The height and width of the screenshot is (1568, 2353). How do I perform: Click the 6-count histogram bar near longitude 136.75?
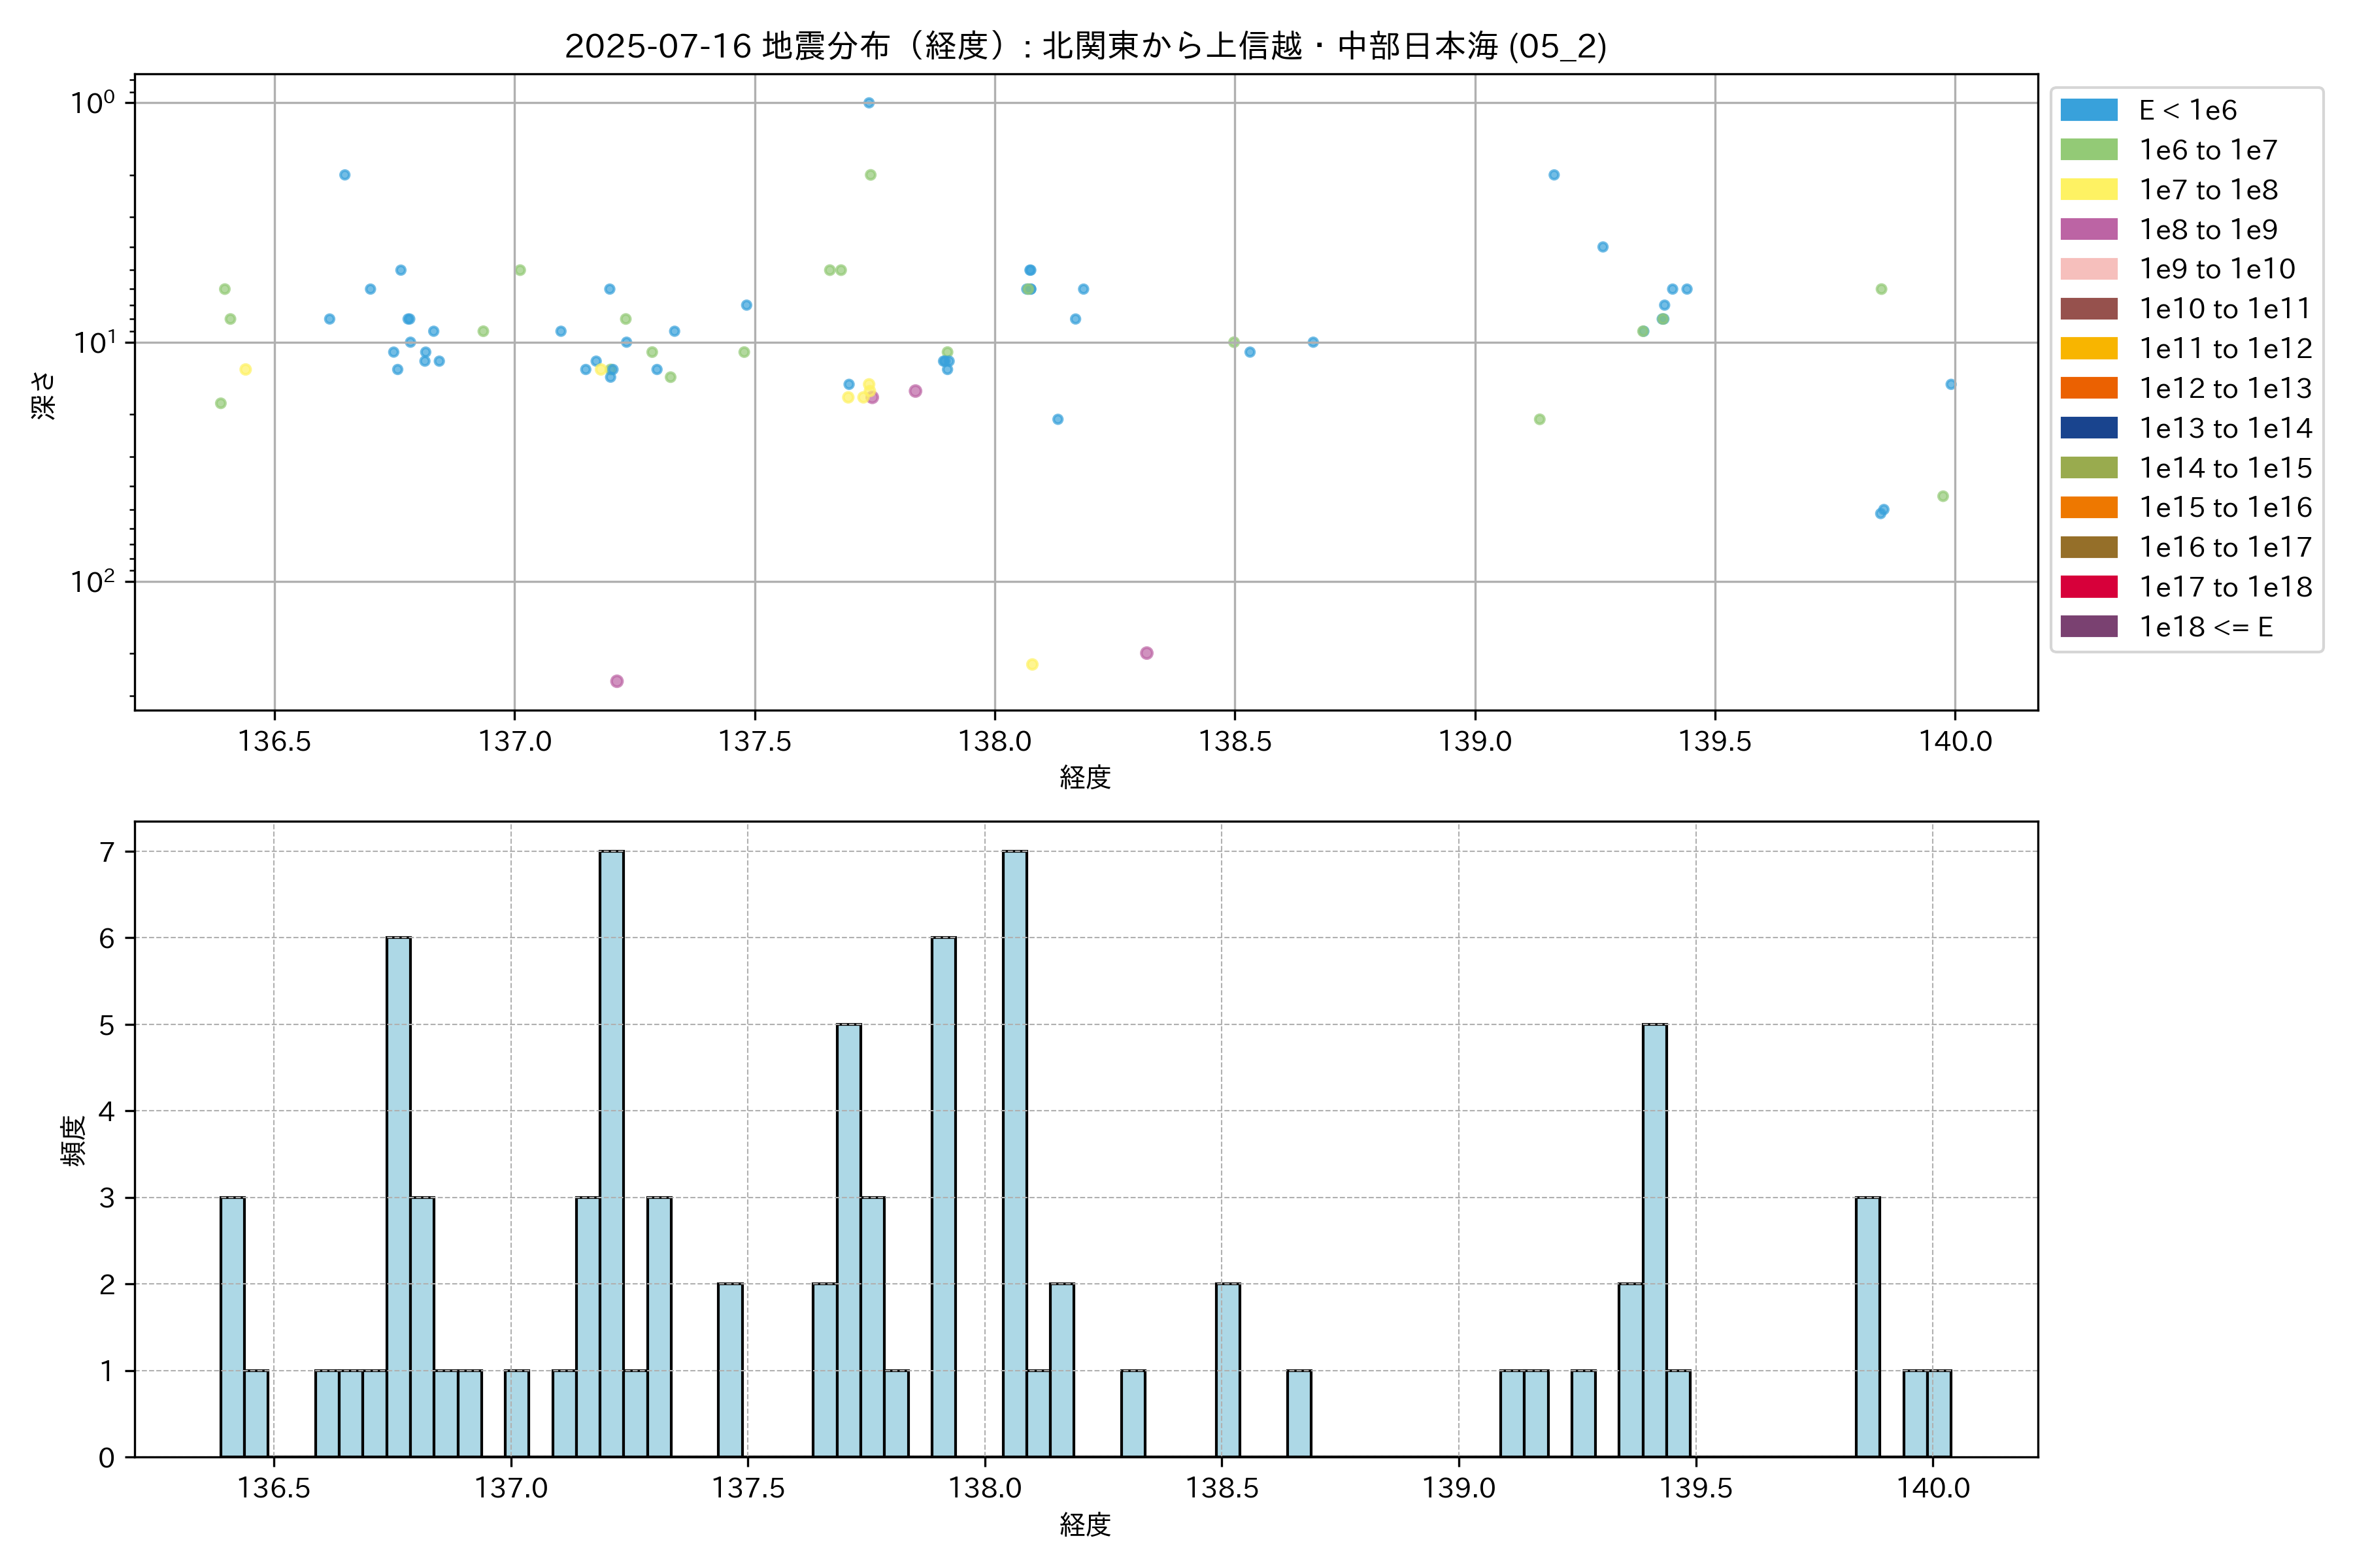click(x=398, y=1196)
